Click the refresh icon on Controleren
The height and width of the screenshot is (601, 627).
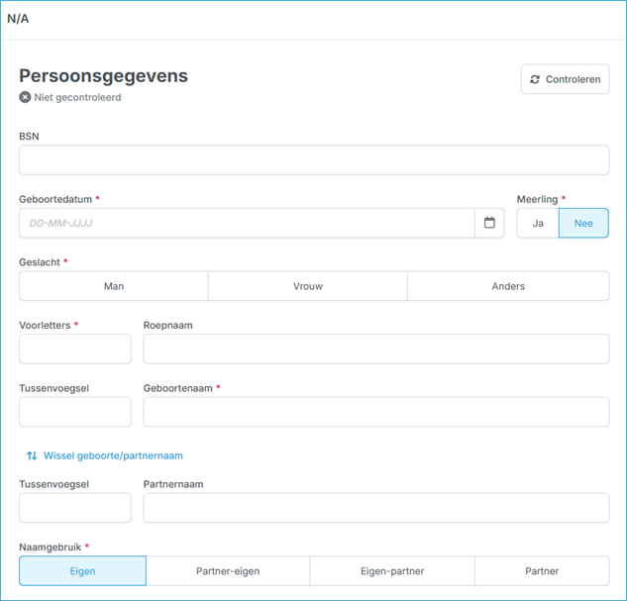pos(536,79)
